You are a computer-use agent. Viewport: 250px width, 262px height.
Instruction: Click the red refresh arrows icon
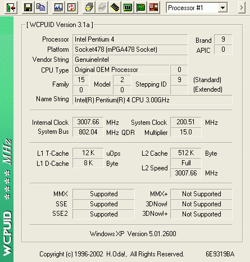(71, 8)
